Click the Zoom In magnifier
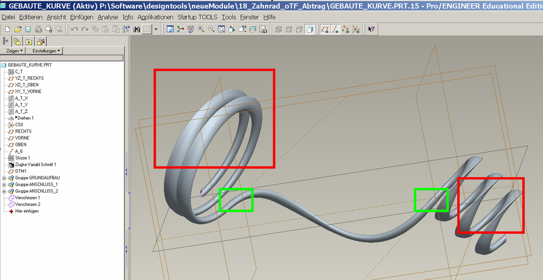The width and height of the screenshot is (543, 280). click(x=201, y=29)
